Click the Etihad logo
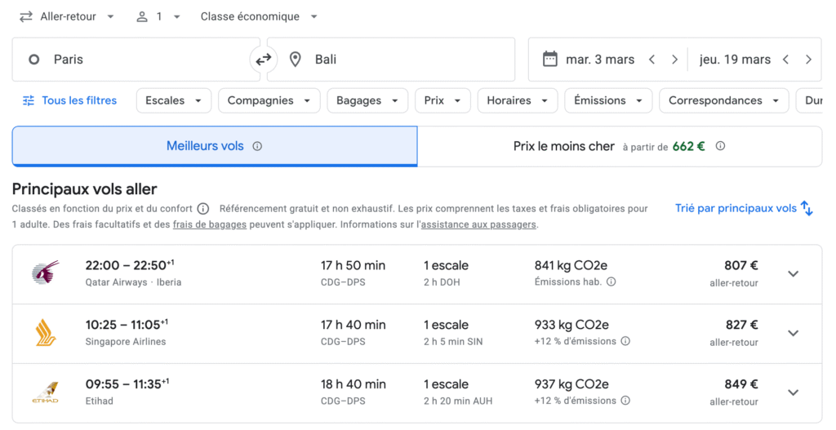 [46, 392]
